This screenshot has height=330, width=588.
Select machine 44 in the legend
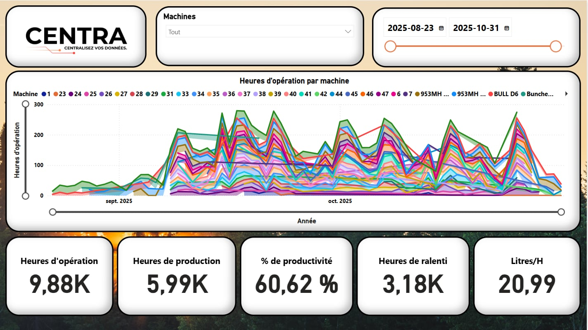336,94
